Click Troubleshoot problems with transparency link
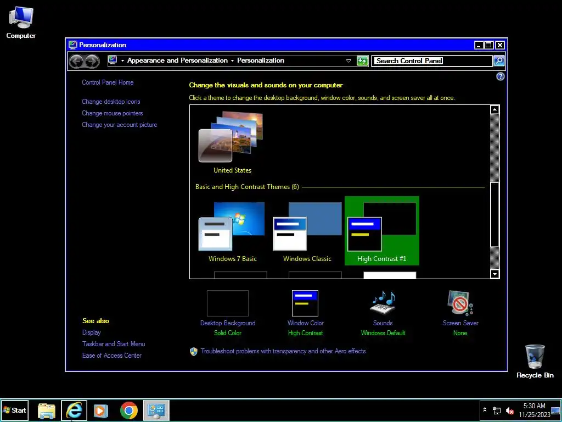Viewport: 562px width, 422px height. (283, 351)
